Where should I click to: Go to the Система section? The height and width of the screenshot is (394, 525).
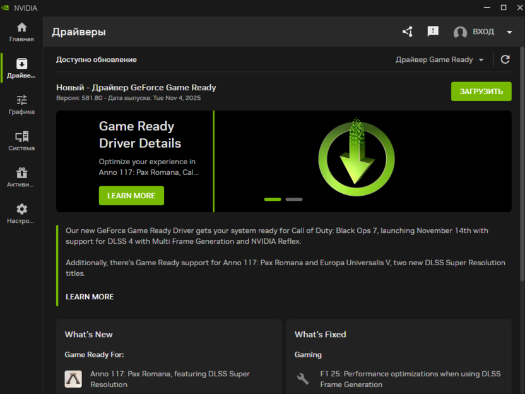21,141
